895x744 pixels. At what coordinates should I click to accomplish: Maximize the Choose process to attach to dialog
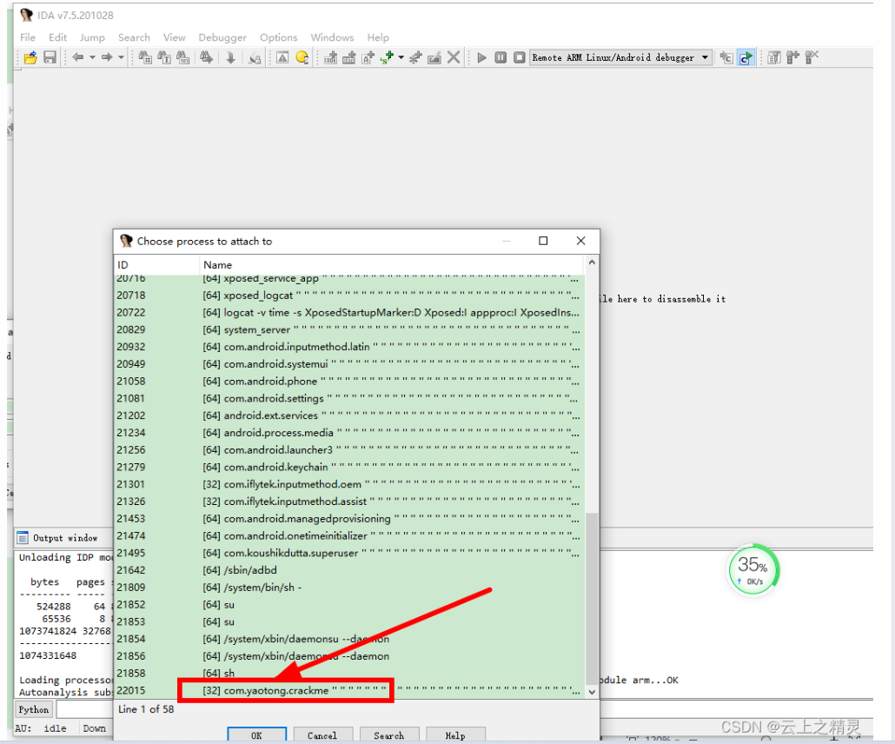(543, 241)
